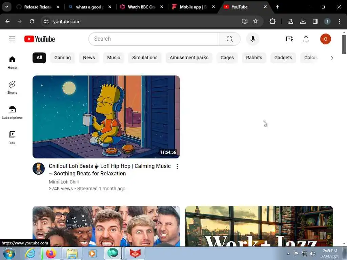Show hidden system tray icons
This screenshot has height=260, width=347.
point(288,254)
